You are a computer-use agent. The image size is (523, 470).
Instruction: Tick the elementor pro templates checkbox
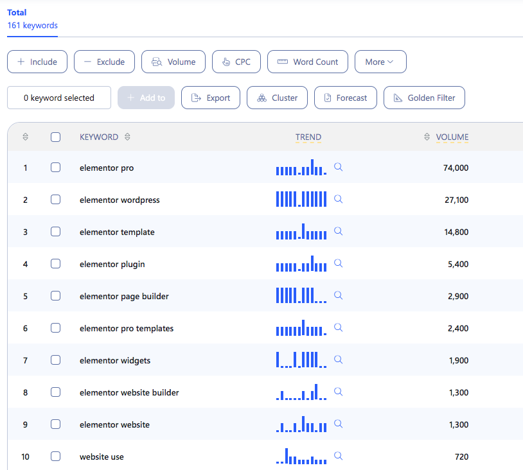coord(56,327)
